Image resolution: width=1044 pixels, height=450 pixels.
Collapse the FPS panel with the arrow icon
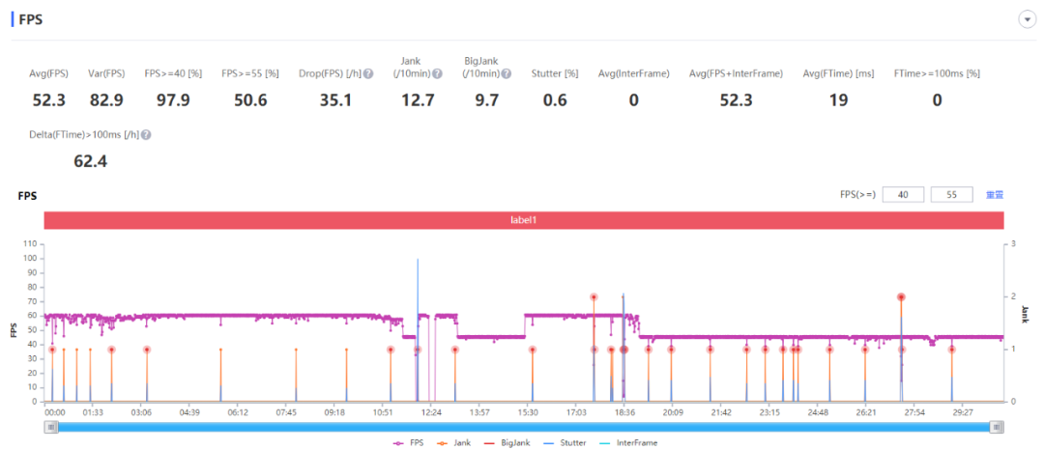[x=1027, y=20]
